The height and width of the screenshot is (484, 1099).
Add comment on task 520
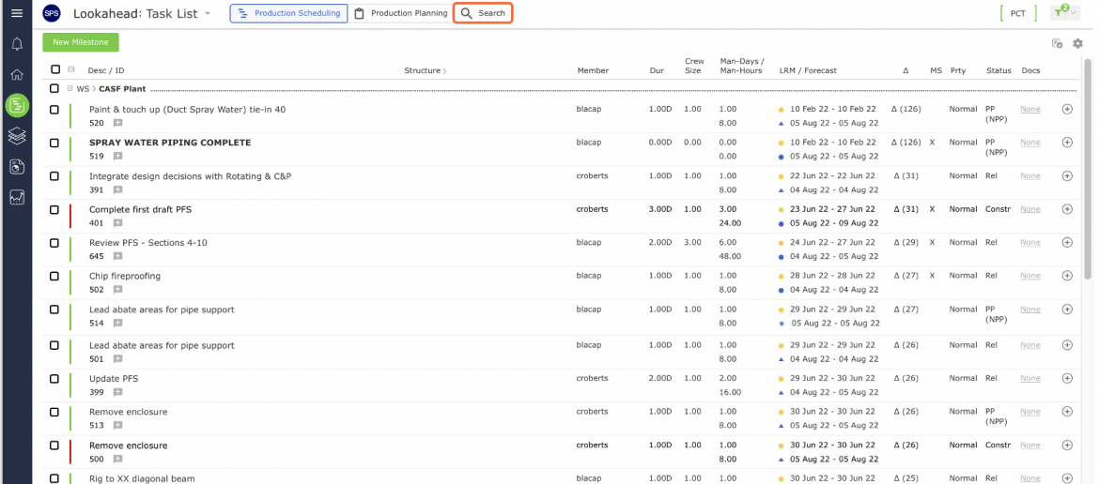[x=117, y=123]
